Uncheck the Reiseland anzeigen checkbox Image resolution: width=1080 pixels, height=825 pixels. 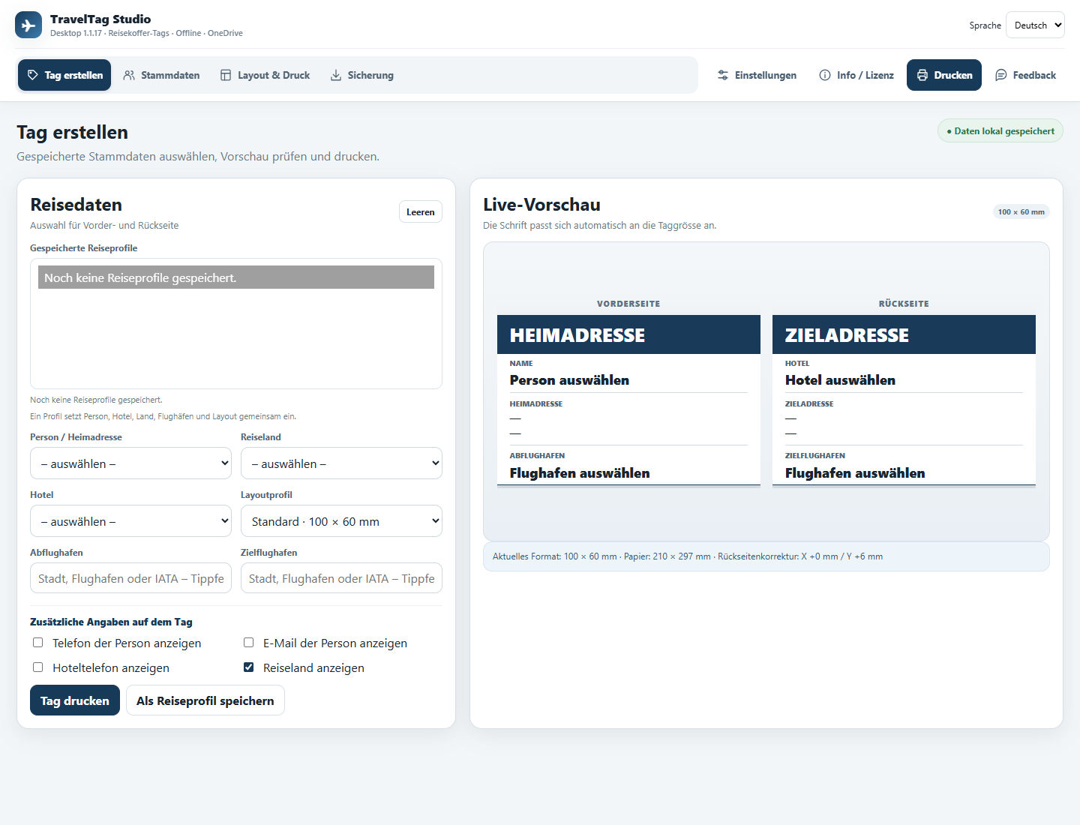(248, 667)
